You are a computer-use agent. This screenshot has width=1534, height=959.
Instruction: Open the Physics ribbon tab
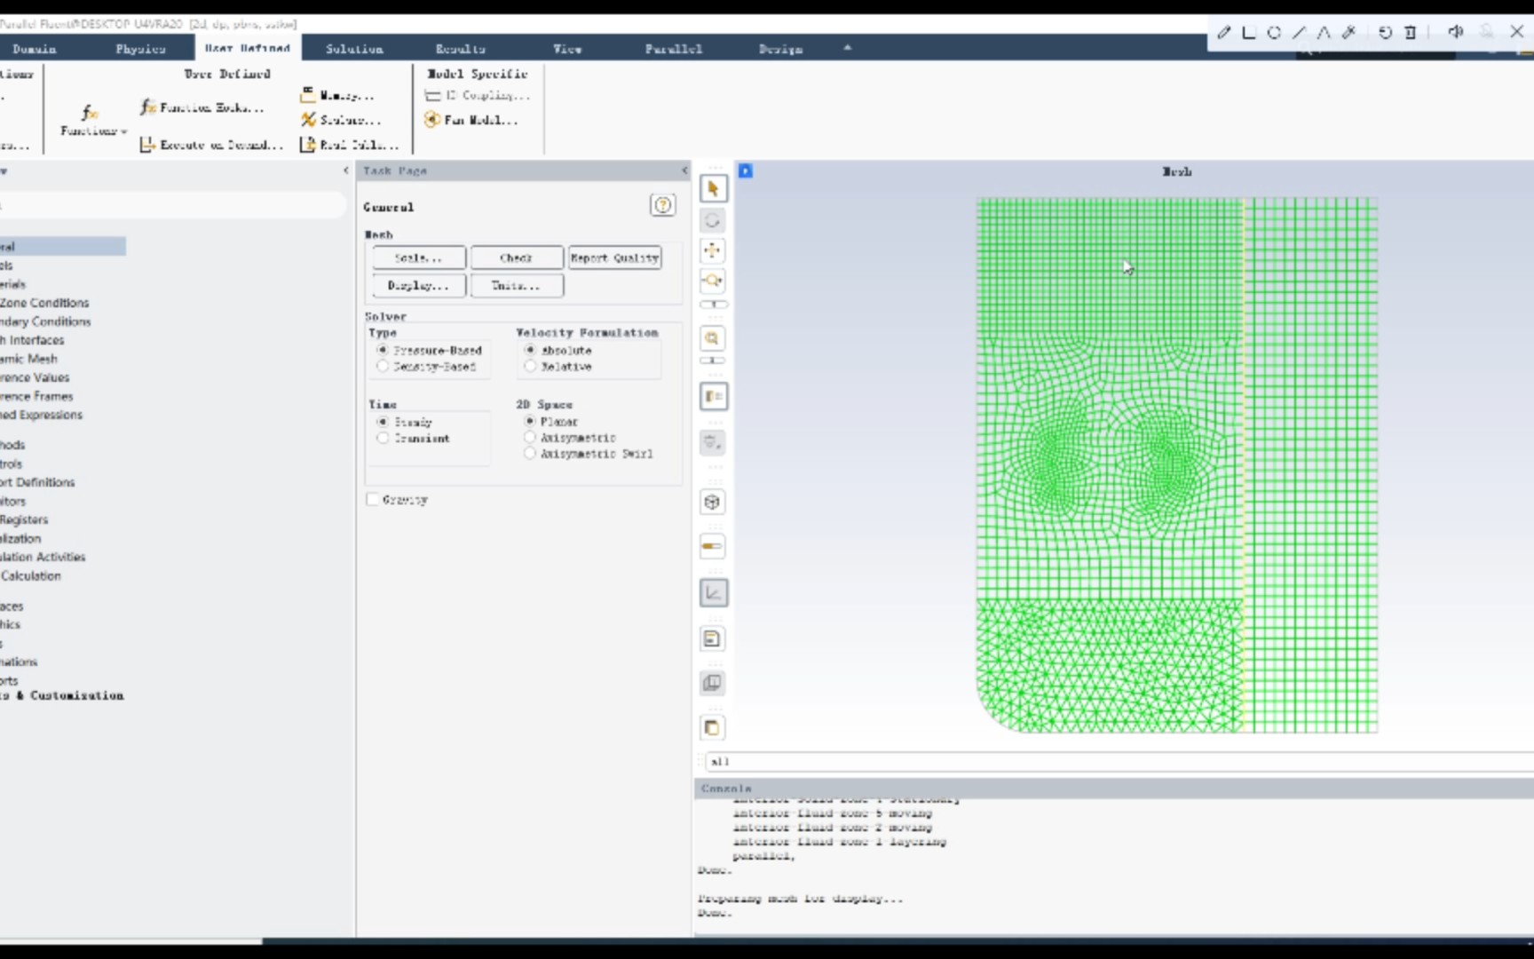[140, 49]
